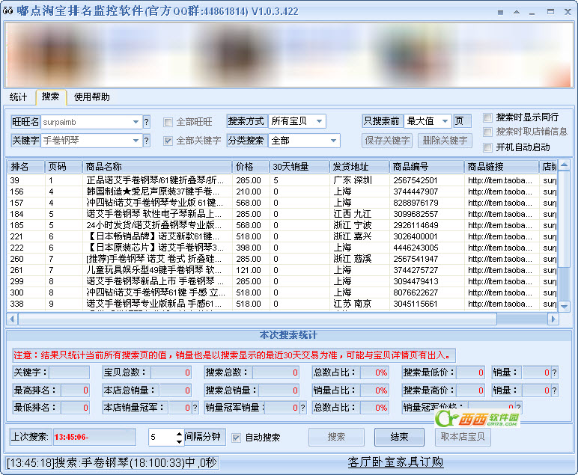The width and height of the screenshot is (578, 475).
Task: Sort by the 页码 column header
Action: tap(64, 167)
